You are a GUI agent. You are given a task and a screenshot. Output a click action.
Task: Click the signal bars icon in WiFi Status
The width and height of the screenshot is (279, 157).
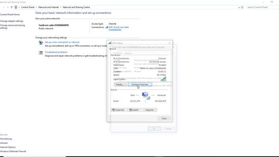[x=163, y=79]
